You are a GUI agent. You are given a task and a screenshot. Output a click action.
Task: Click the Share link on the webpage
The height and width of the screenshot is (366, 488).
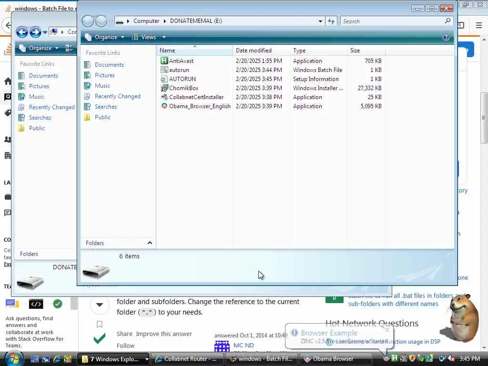coord(124,334)
